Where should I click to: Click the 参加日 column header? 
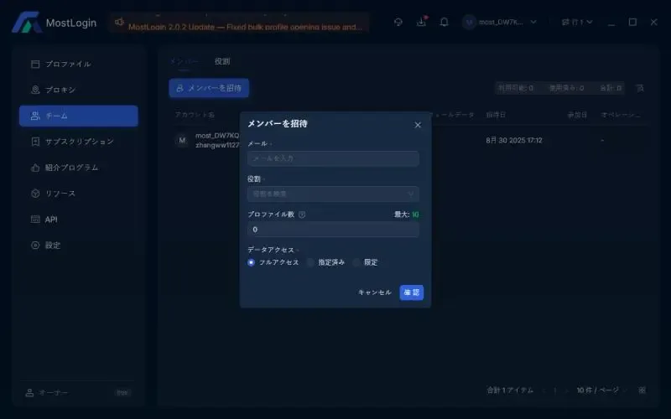click(x=577, y=115)
